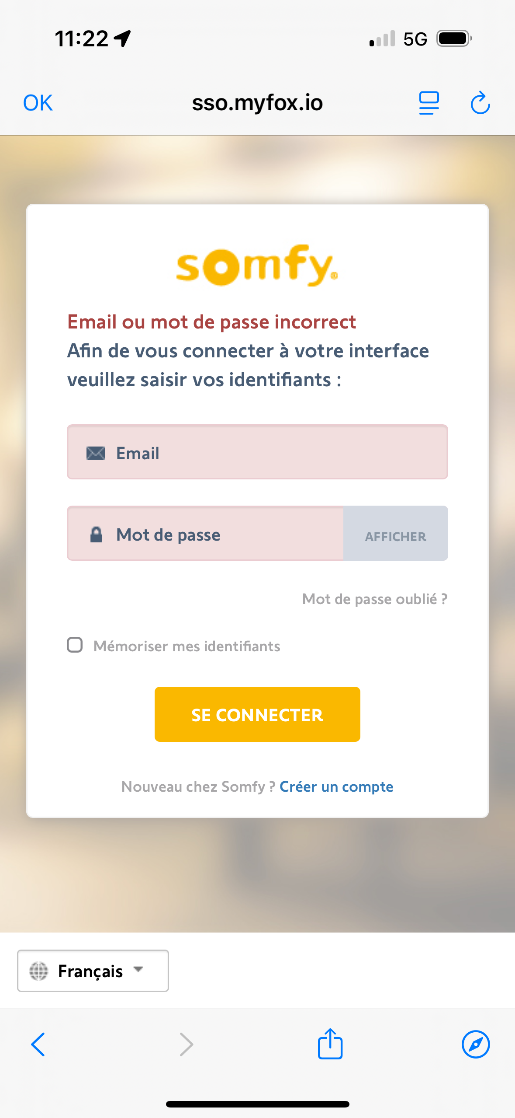
Task: Tap the forward navigation chevron
Action: [187, 1044]
